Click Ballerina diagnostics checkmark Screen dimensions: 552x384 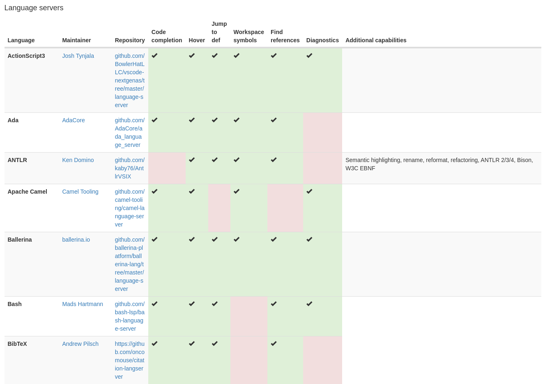(x=309, y=239)
